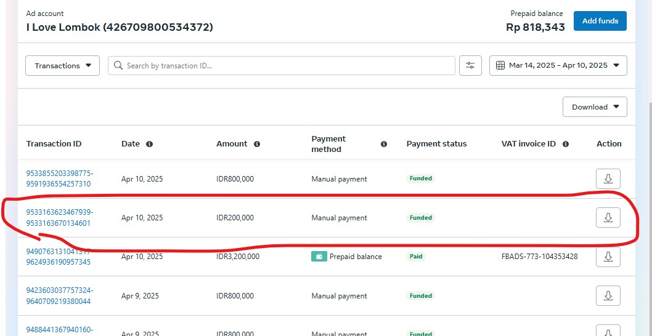Viewport: 652px width, 336px height.
Task: Click the calendar icon in date range
Action: (500, 66)
